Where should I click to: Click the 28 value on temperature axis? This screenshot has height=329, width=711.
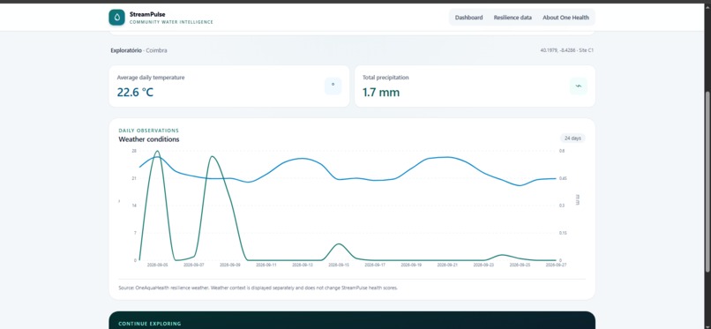pos(134,151)
